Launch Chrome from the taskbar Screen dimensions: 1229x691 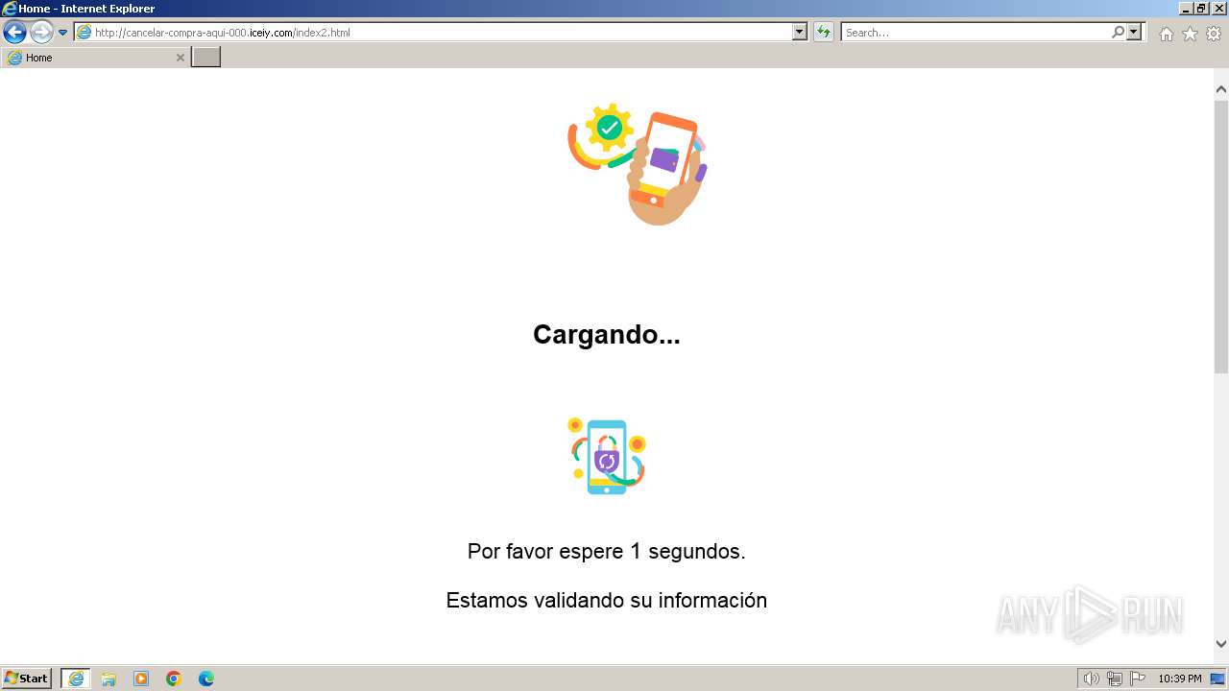(174, 679)
